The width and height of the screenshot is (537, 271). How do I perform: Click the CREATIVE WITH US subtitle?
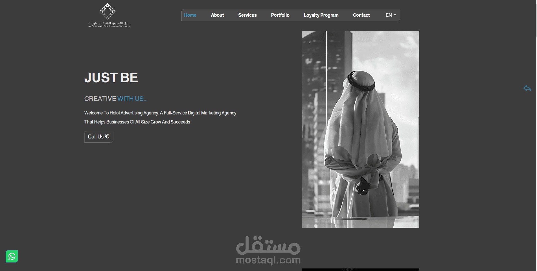[116, 99]
